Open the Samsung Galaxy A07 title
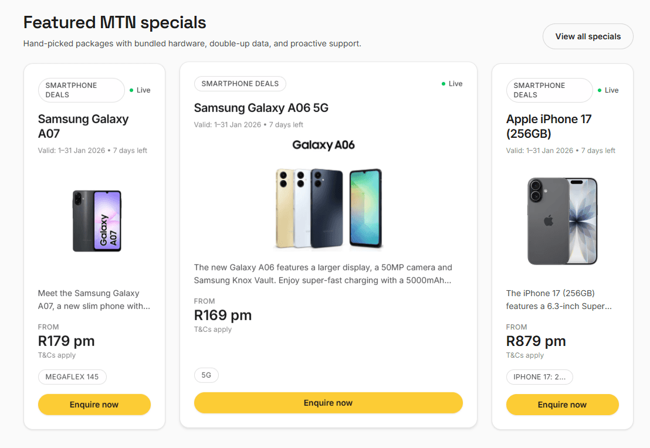The image size is (650, 448). (x=83, y=126)
